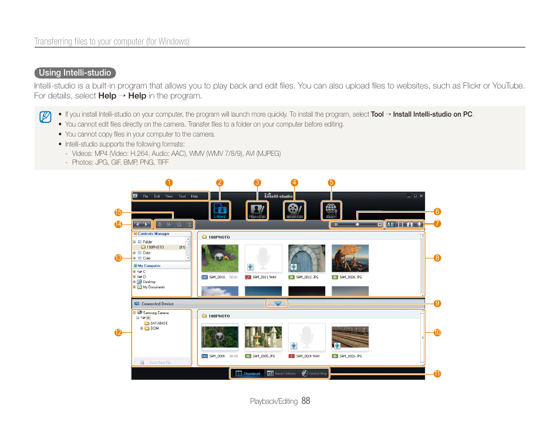560x422 pixels.
Task: Collapse the Folder node in Contents Manager
Action: pyautogui.click(x=134, y=242)
